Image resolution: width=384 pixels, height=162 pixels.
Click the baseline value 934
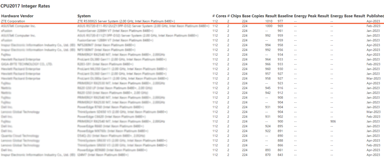[x=280, y=55]
